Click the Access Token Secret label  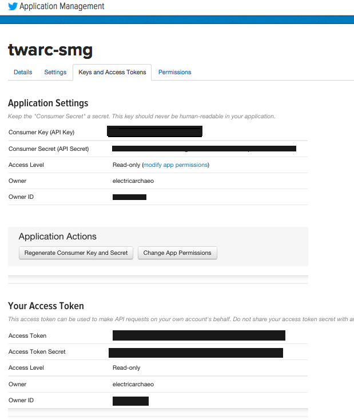point(37,351)
